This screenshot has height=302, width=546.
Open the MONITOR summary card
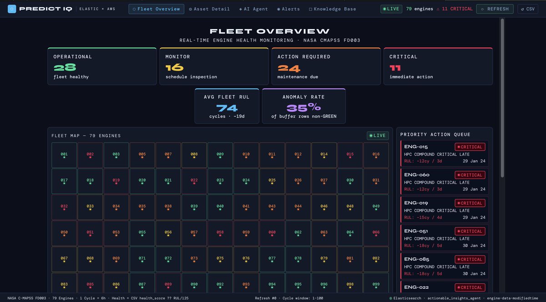(214, 66)
